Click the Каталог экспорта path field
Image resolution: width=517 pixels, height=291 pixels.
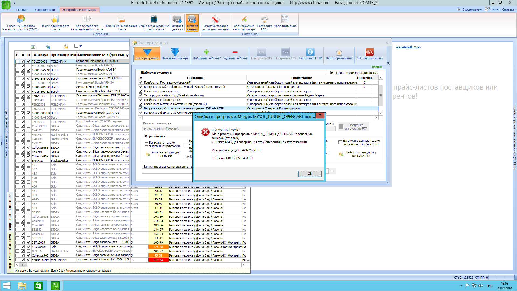(167, 129)
